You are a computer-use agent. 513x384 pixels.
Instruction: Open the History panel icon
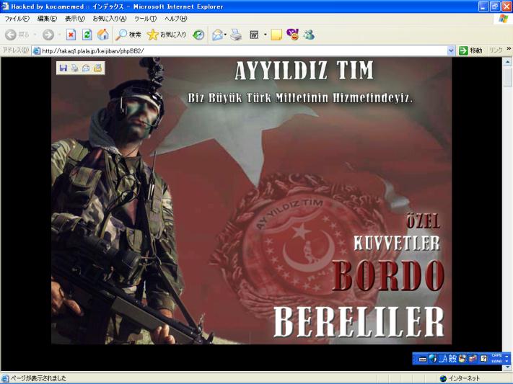pyautogui.click(x=198, y=35)
